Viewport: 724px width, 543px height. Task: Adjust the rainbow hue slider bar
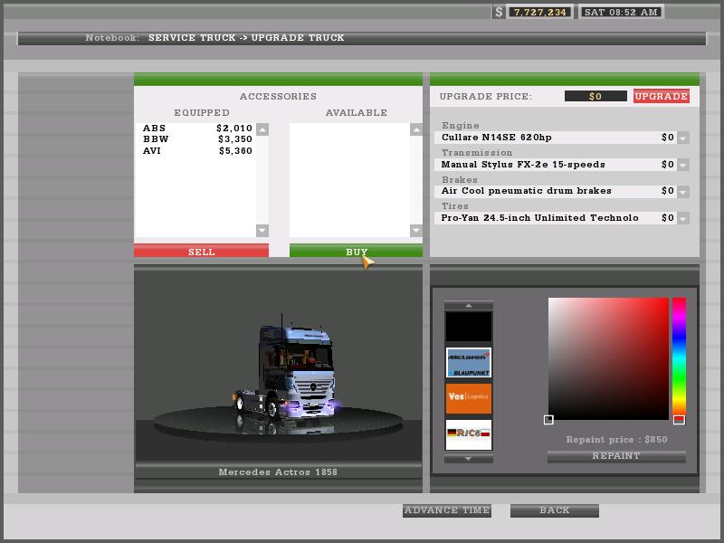click(x=678, y=358)
